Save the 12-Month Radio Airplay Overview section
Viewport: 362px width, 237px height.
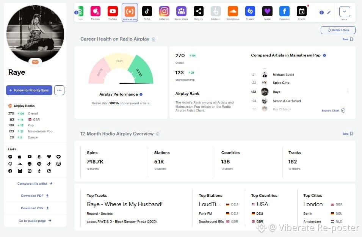click(348, 134)
